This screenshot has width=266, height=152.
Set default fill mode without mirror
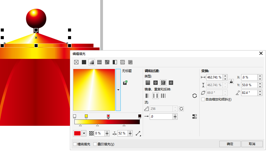[x=147, y=96]
